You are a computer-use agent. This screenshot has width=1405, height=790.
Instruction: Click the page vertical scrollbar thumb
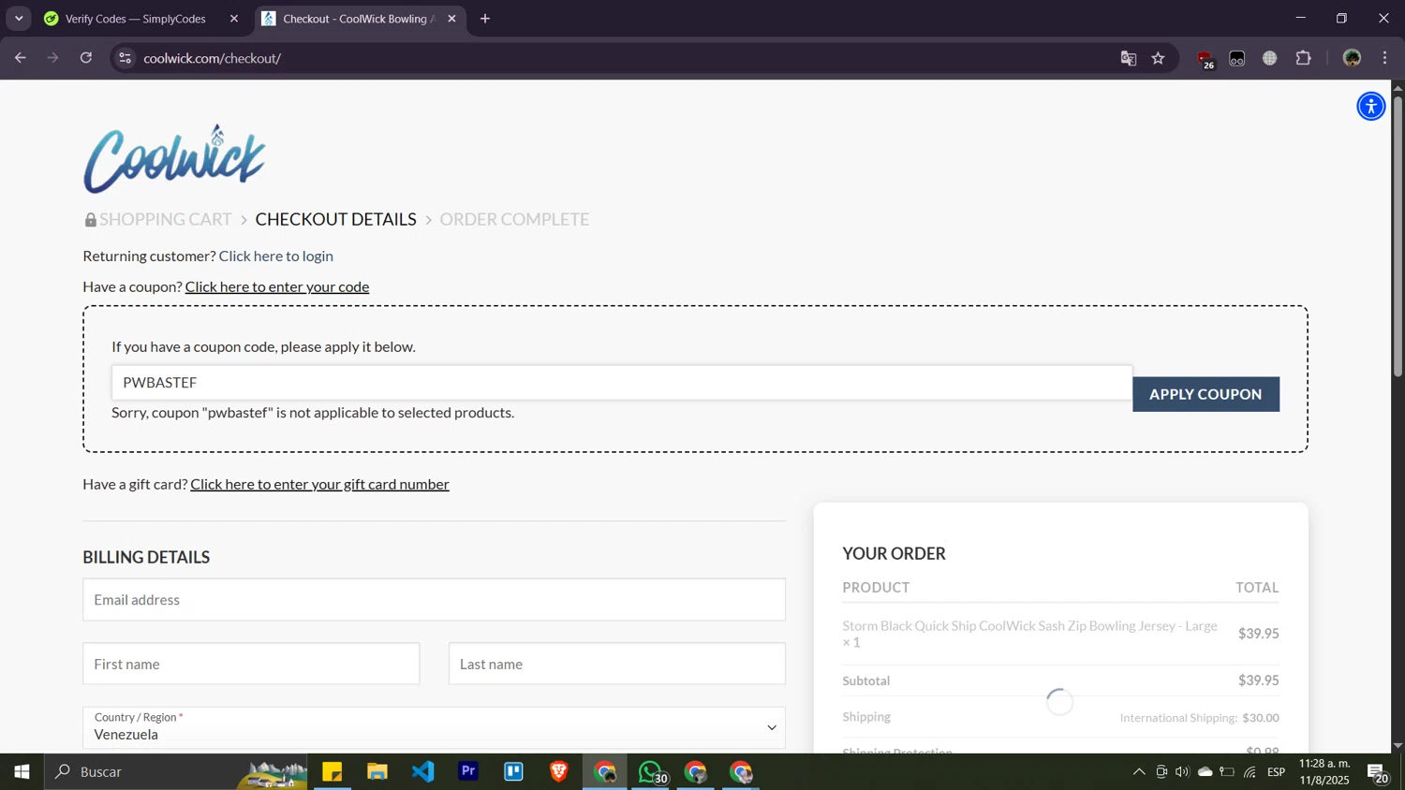(1398, 236)
